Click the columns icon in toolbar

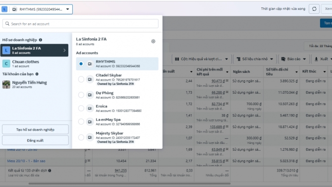coord(177,59)
